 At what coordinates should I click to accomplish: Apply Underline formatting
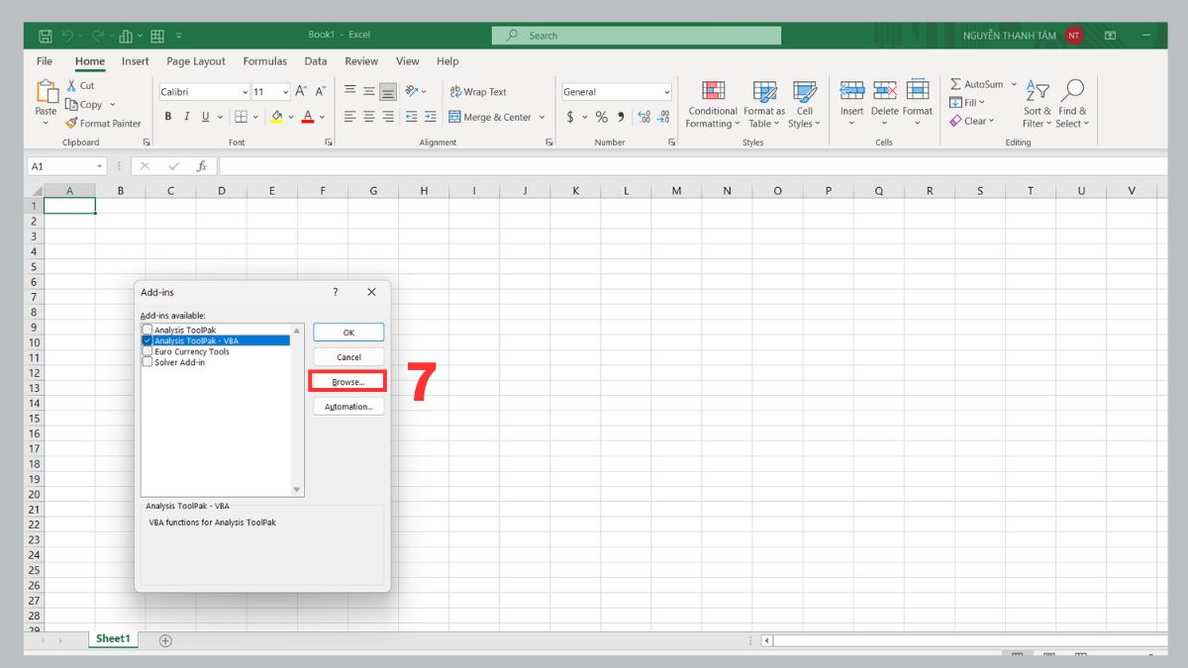(206, 117)
